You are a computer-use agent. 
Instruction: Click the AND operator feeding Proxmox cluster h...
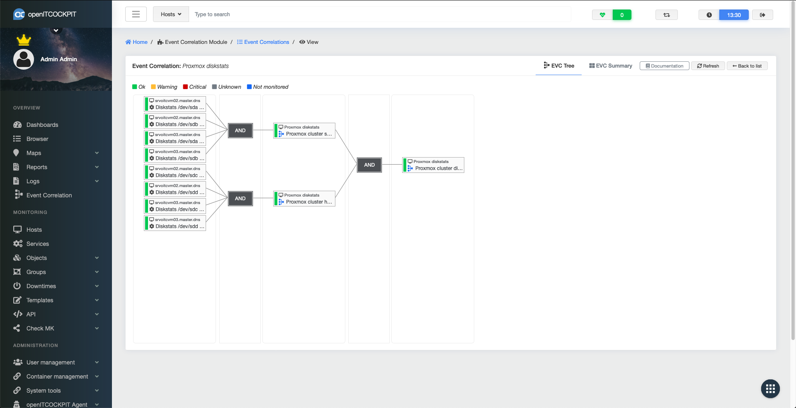pyautogui.click(x=240, y=199)
